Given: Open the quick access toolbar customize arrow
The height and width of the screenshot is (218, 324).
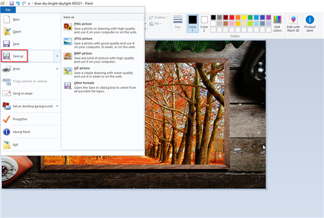Looking at the screenshot, I should [x=29, y=4].
